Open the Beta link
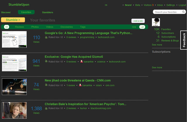 point(138,5)
